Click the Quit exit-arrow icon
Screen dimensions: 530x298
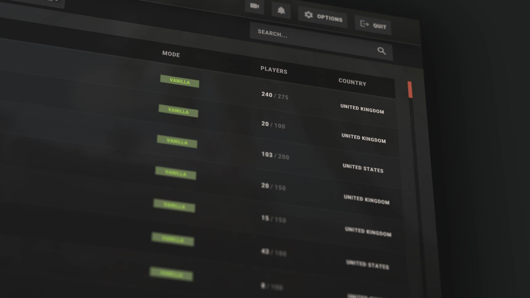(x=365, y=24)
